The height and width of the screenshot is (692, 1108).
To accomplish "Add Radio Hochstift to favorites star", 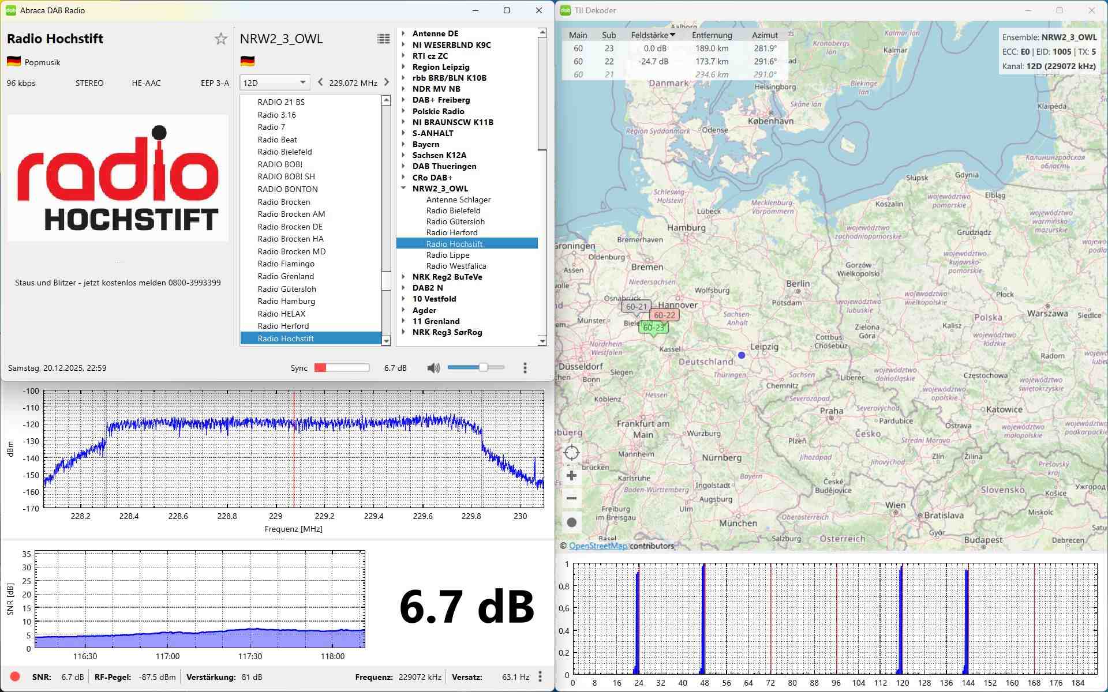I will (220, 39).
